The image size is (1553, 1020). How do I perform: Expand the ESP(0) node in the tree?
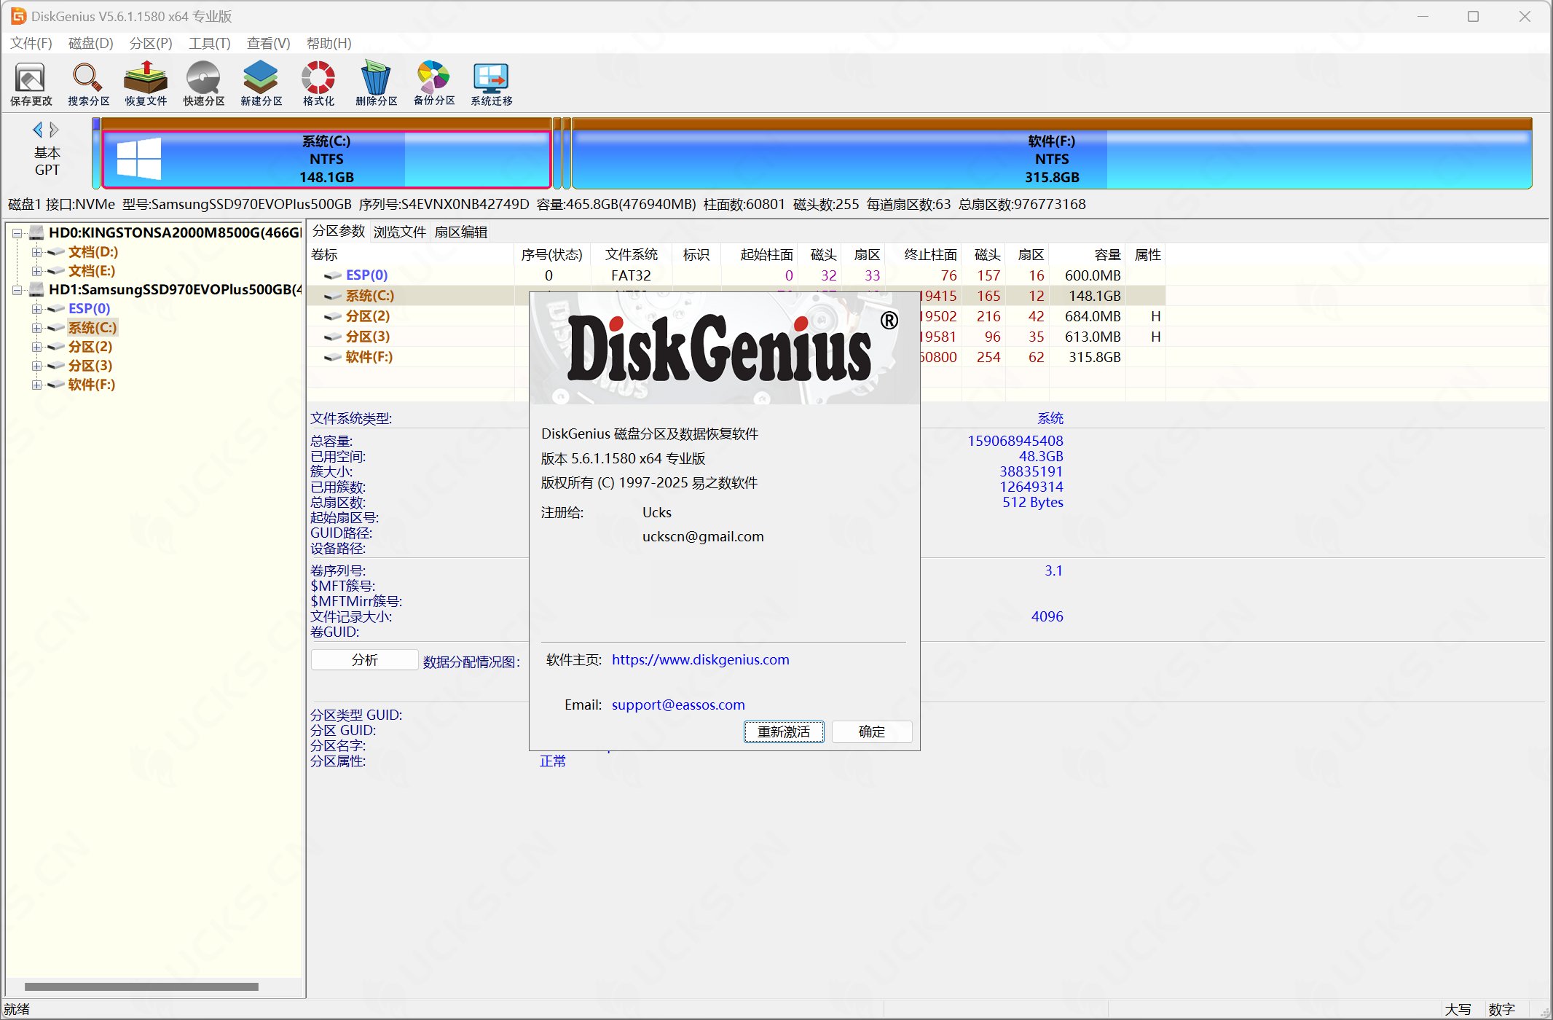pos(36,309)
